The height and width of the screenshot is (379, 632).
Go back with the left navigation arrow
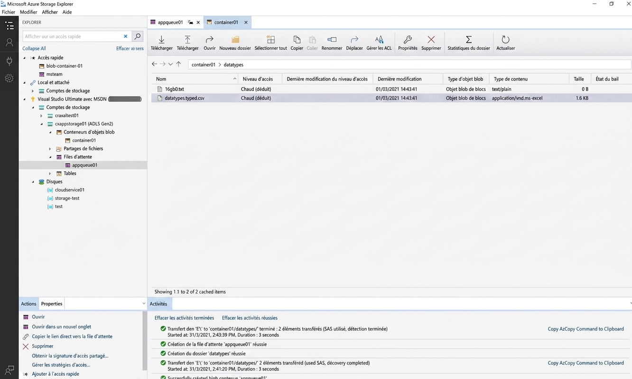[x=154, y=64]
